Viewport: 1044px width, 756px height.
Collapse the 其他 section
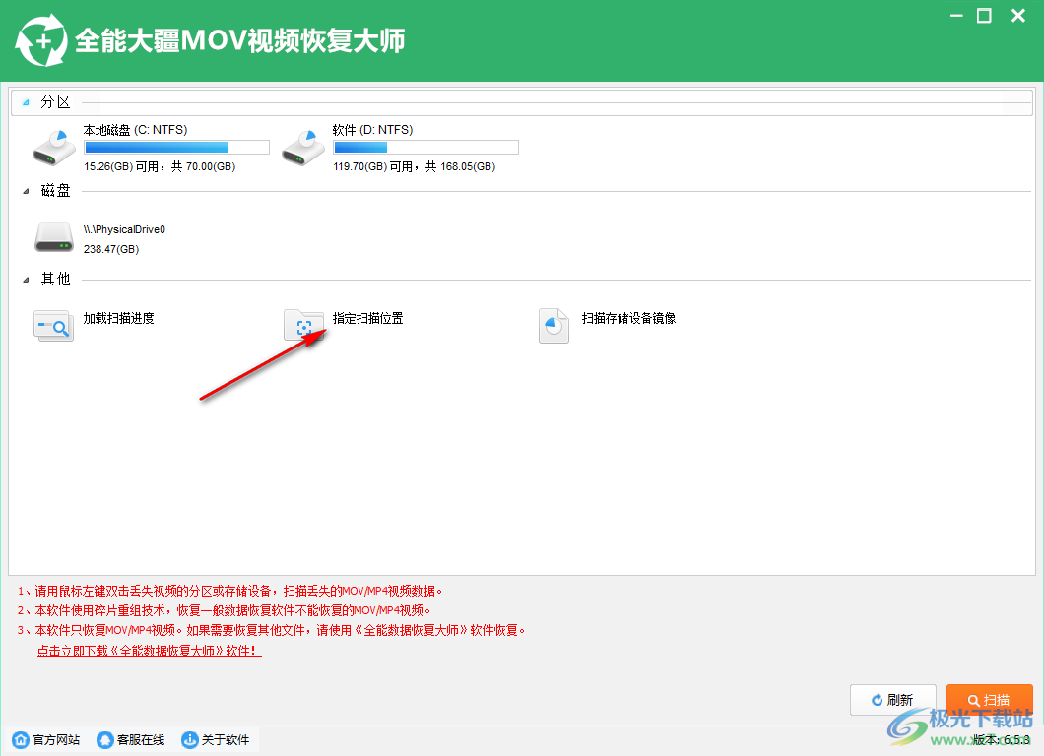pos(26,281)
